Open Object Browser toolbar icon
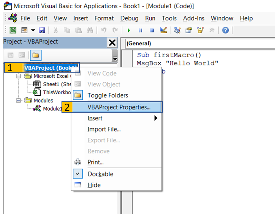This screenshot has height=214, width=275. [200, 30]
